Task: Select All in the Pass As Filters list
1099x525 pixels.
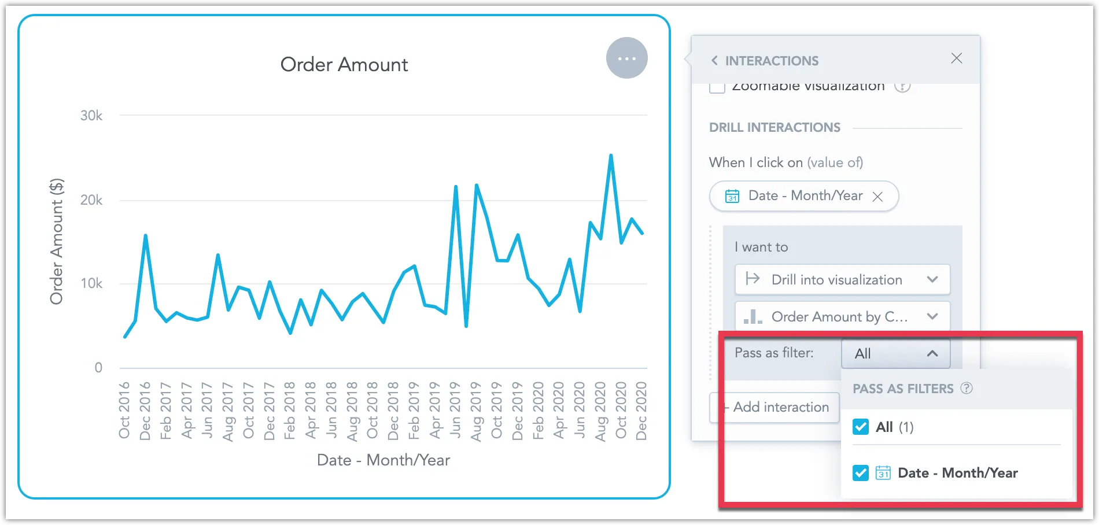Action: pyautogui.click(x=884, y=427)
